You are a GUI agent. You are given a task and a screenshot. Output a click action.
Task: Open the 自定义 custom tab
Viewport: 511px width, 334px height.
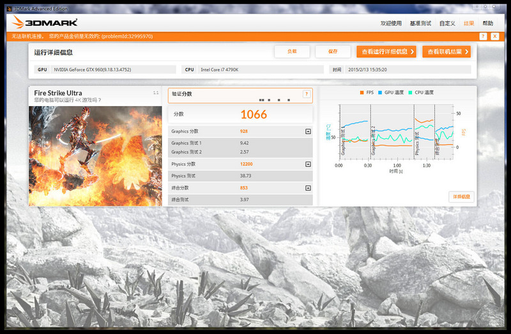pyautogui.click(x=447, y=23)
